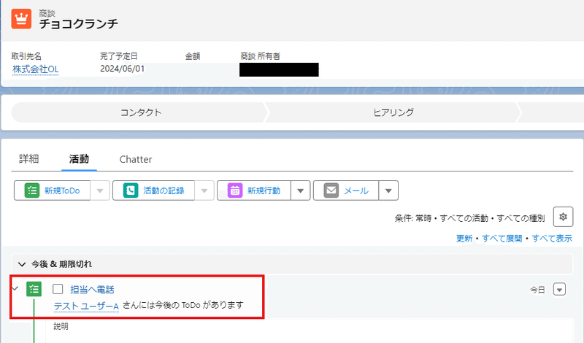This screenshot has width=584, height=343.
Task: Click the 説明 field label
Action: pyautogui.click(x=61, y=327)
